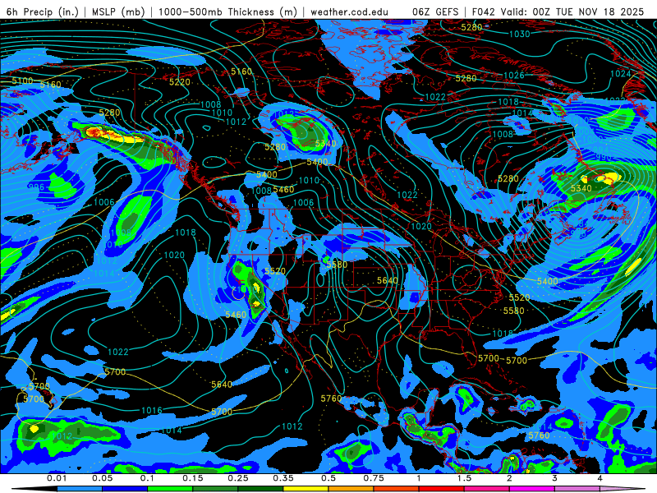The image size is (657, 493).
Task: Click the 'MSLP (mb)' header label
Action: [x=118, y=12]
